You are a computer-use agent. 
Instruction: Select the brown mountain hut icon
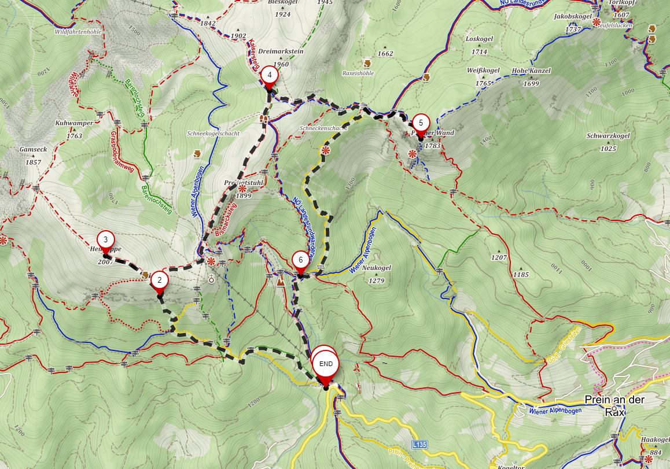click(281, 282)
